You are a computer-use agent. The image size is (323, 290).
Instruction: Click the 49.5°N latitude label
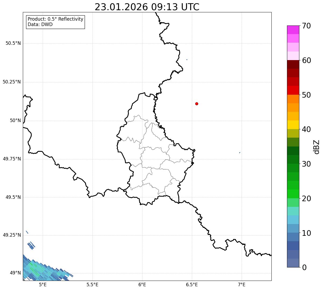tap(13, 197)
